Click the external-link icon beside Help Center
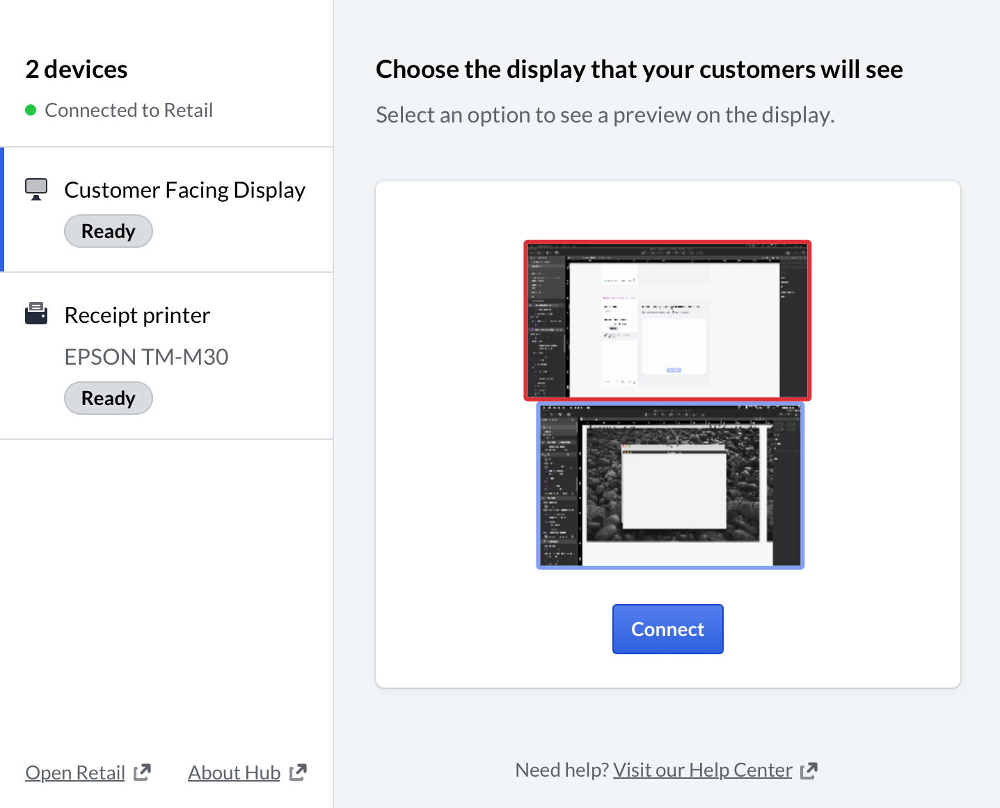 click(809, 770)
